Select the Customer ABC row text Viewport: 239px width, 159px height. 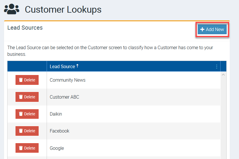(x=64, y=97)
